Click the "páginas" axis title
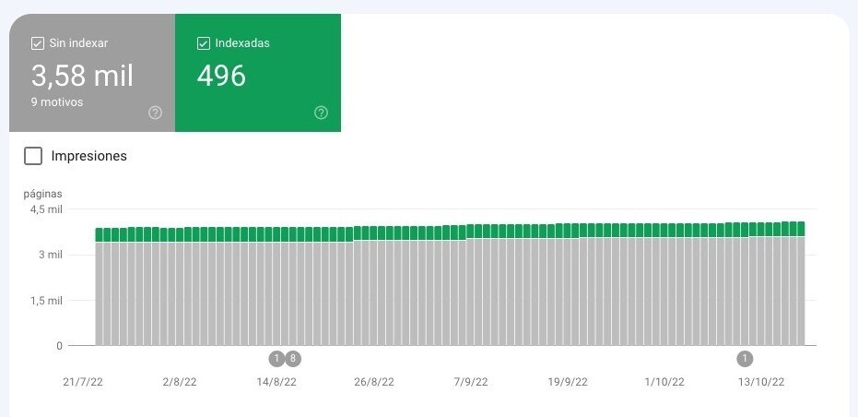The image size is (858, 417). [x=42, y=194]
